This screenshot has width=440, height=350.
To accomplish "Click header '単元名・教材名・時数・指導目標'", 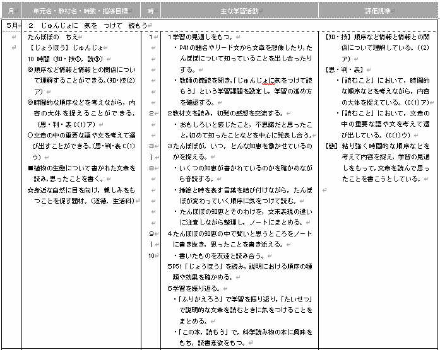I will click(x=81, y=11).
